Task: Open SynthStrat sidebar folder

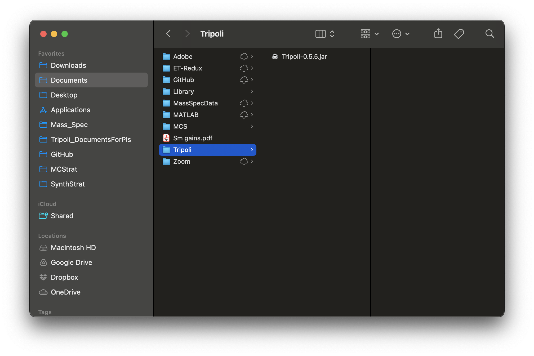Action: [x=91, y=184]
